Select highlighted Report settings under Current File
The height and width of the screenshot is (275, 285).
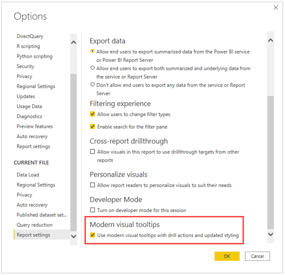42,235
